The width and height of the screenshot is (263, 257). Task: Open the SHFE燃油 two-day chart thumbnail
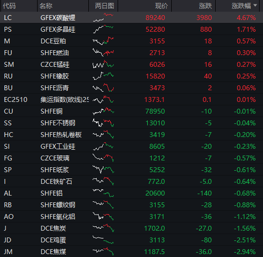pos(103,53)
